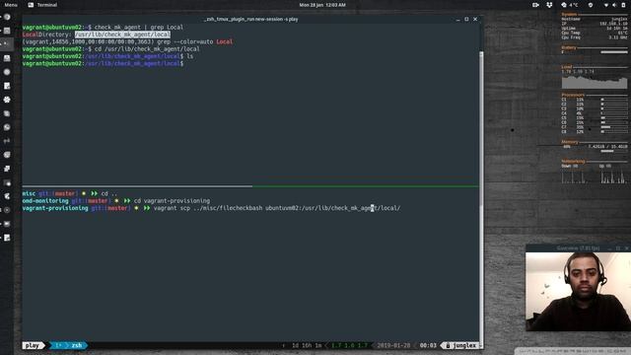Close the terminal window

(x=475, y=19)
